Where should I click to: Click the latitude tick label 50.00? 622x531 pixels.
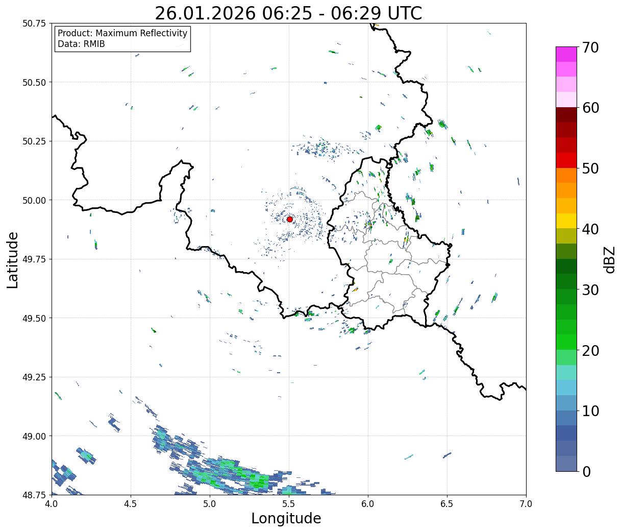click(x=34, y=200)
